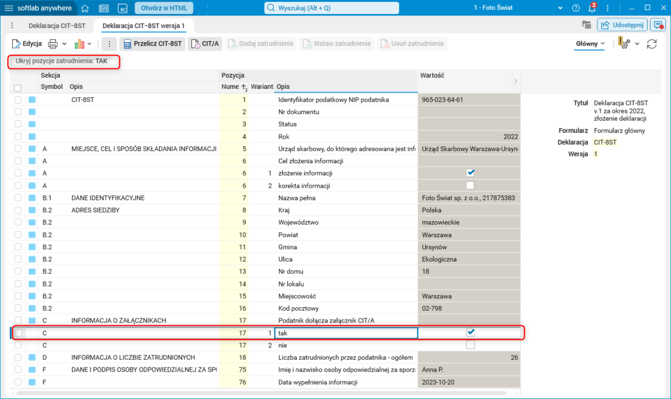
Task: Click Przelicz CIT-8ST button
Action: (152, 44)
